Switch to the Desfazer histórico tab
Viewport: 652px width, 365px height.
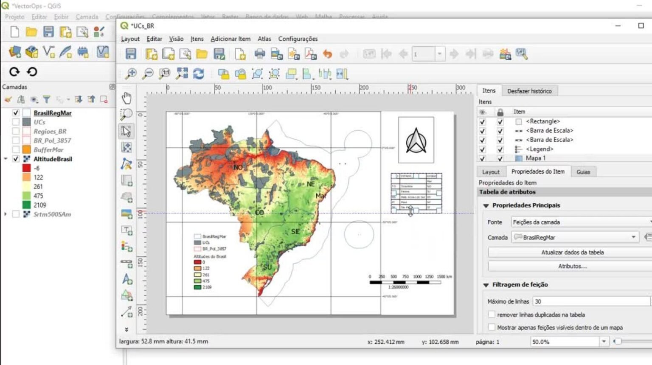pos(529,91)
